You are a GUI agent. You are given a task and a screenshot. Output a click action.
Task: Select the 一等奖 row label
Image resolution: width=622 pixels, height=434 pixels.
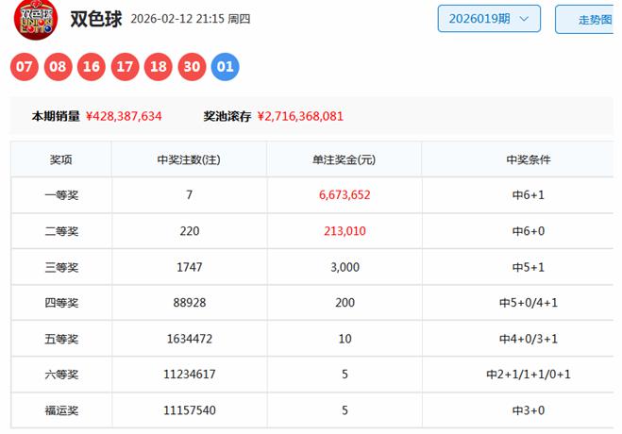click(x=61, y=195)
